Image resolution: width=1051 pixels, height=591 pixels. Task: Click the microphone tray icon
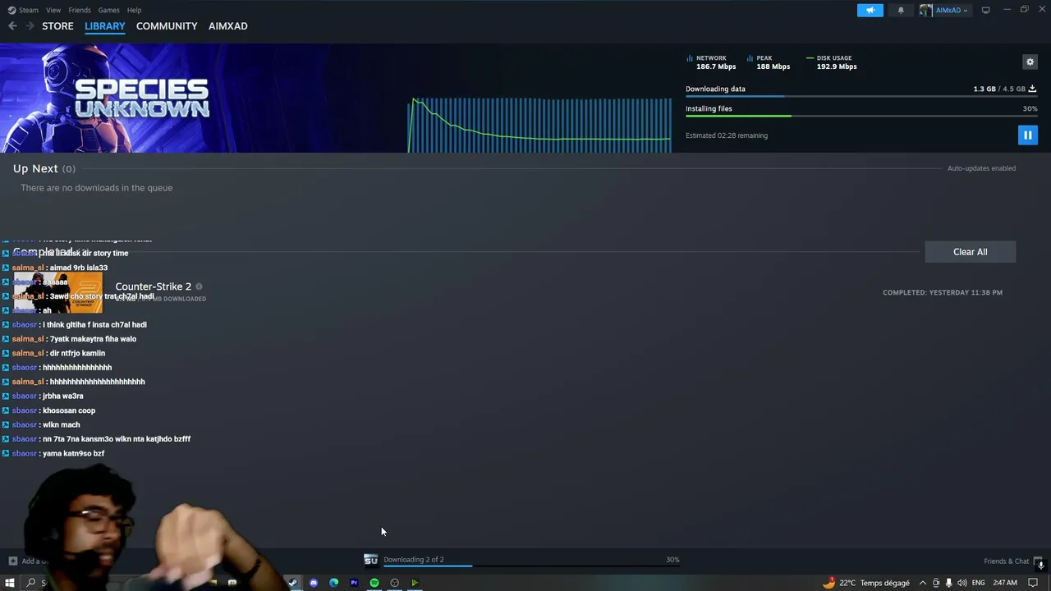click(949, 583)
